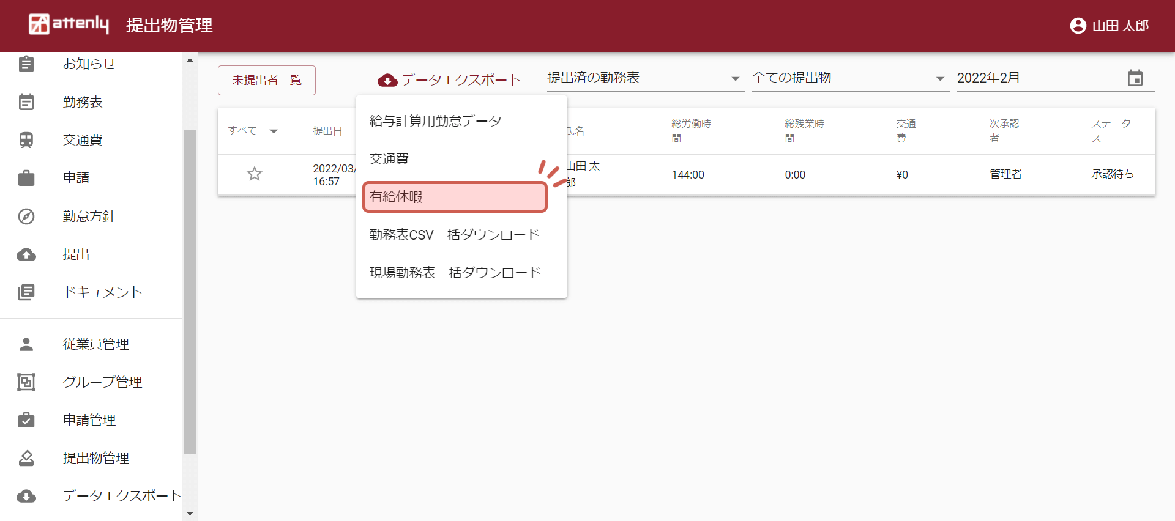1175x521 pixels.
Task: Click the attenly logo in the header
Action: coord(69,24)
